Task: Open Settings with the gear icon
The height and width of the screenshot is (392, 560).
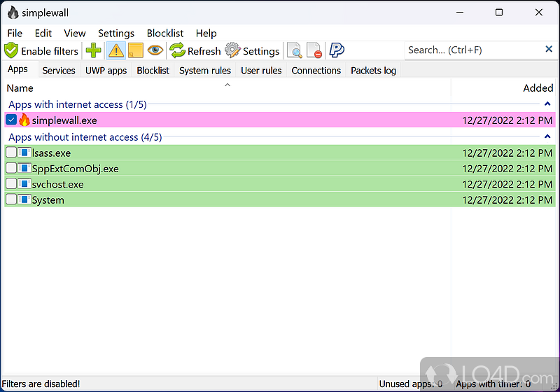Action: (x=252, y=50)
